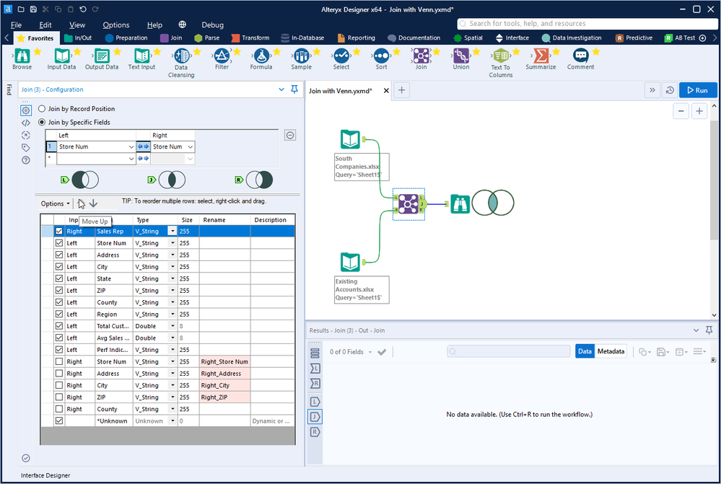Uncheck the Left Address field
The height and width of the screenshot is (484, 721).
[x=59, y=255]
